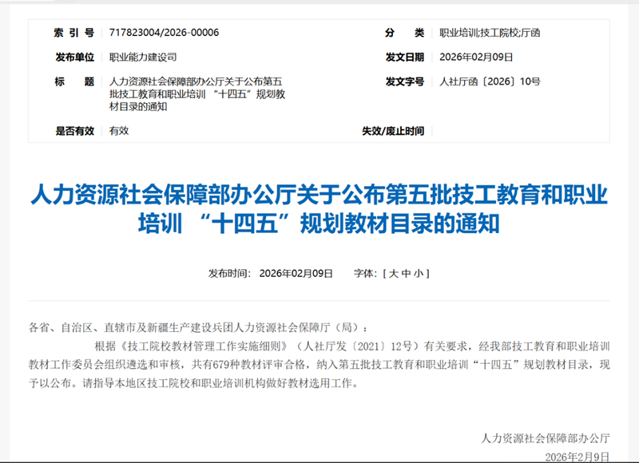Click the large blue headline of the notice
This screenshot has width=639, height=463.
319,208
